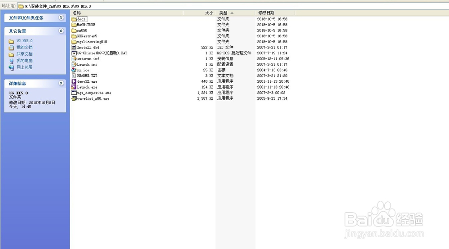
Task: Select the Launch.ini file icon
Action: [x=74, y=64]
